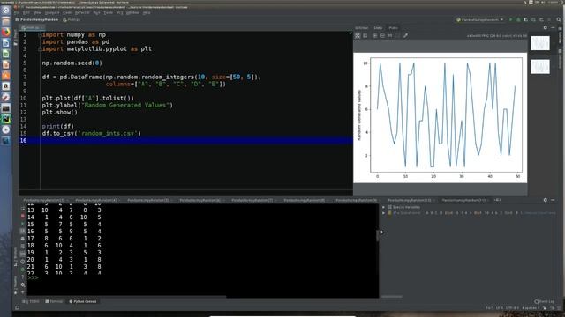Stop the console with the red stop icon
Screen dimensions: 565x317
(23, 216)
